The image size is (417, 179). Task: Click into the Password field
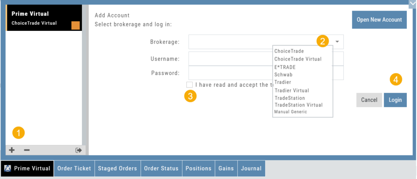[266, 73]
